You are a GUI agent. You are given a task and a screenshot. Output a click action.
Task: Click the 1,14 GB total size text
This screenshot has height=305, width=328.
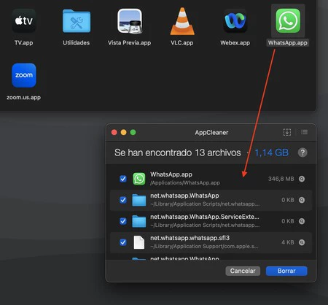(x=271, y=152)
